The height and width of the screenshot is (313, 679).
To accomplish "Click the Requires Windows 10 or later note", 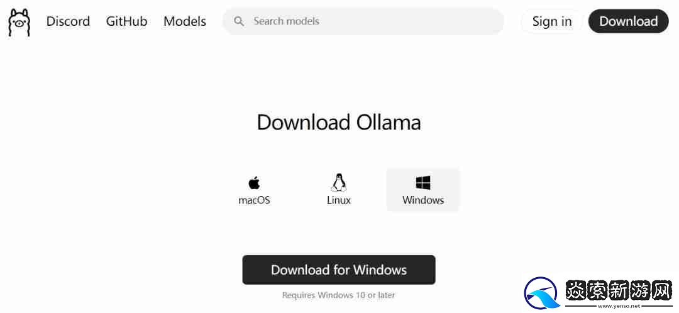I will [x=339, y=295].
